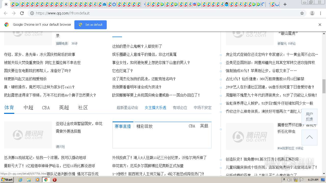Open headline 这拍的是什么鬼啊

tap(137, 46)
